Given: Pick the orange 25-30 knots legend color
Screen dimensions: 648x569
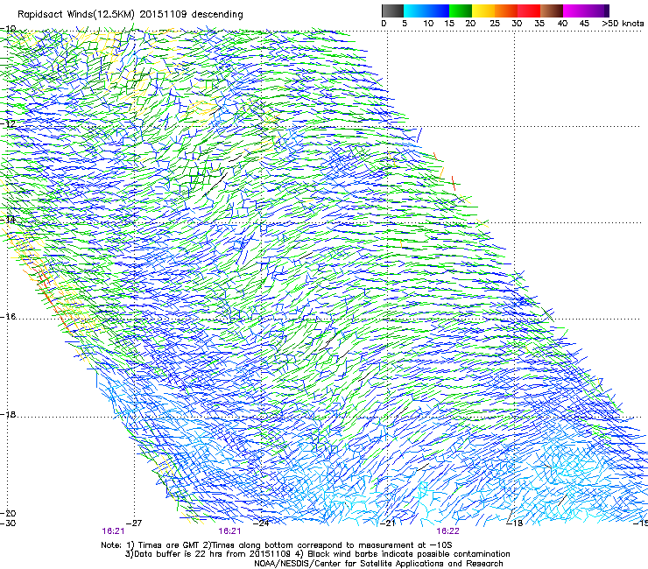Looking at the screenshot, I should [x=506, y=11].
